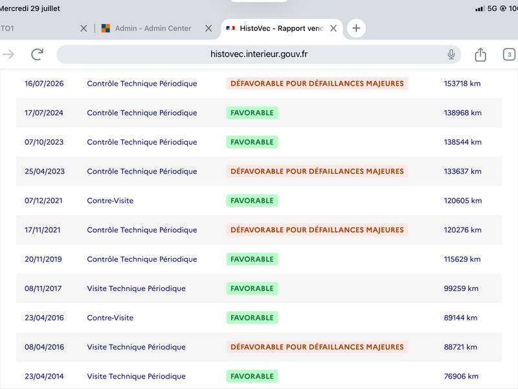Click the Défavorable badge on the 17/11/2021 row
The height and width of the screenshot is (389, 518).
[317, 230]
